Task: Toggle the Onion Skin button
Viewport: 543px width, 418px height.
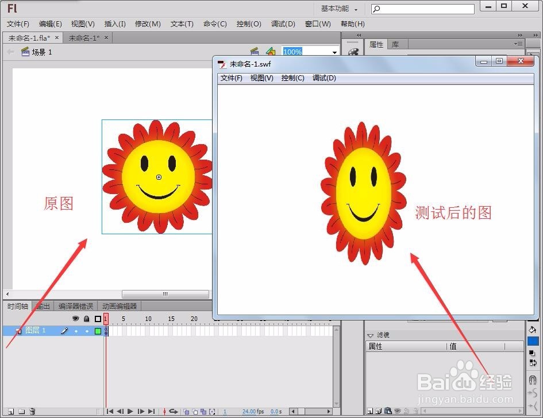Action: [x=186, y=412]
